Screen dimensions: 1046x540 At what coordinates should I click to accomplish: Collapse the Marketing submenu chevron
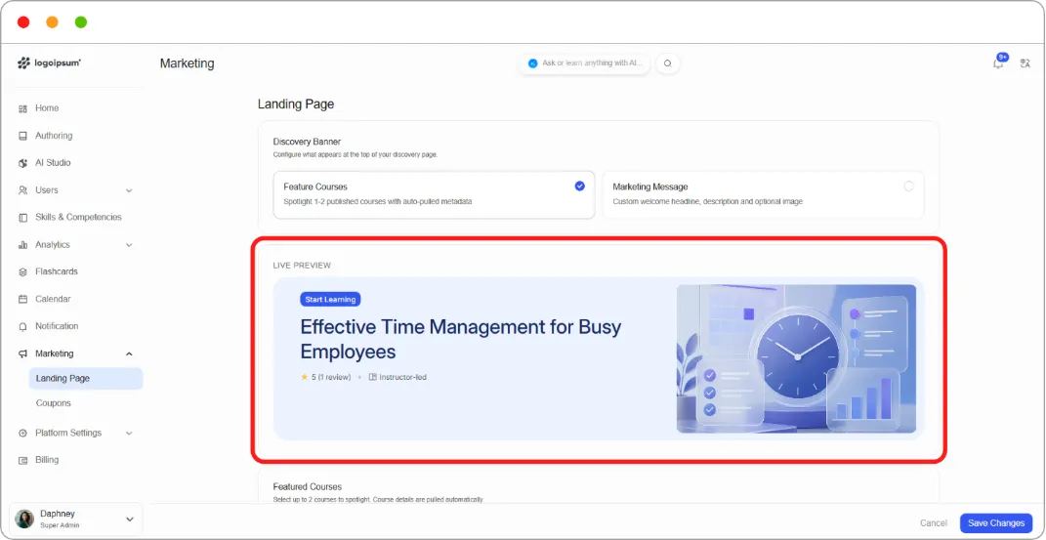coord(130,354)
